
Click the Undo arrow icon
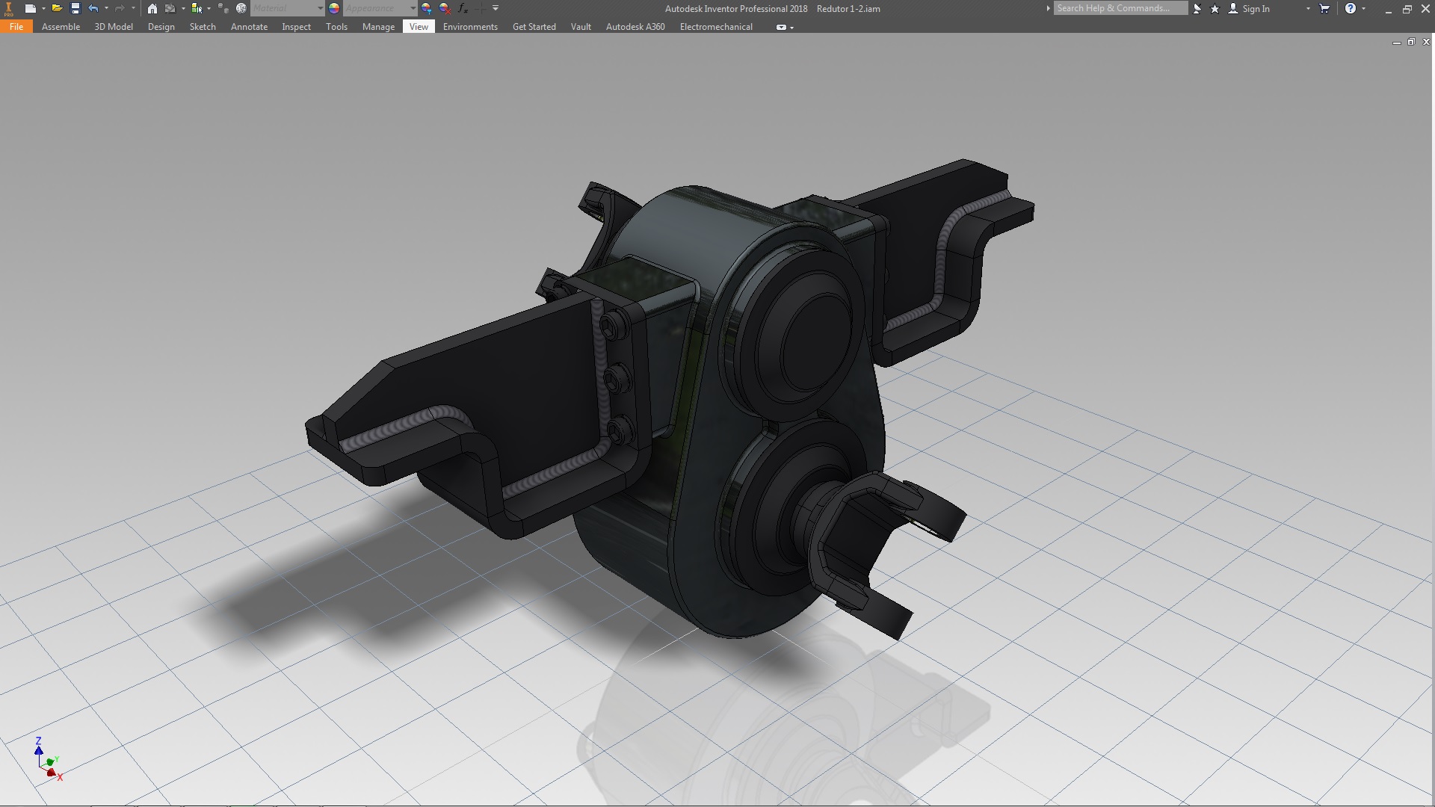93,8
